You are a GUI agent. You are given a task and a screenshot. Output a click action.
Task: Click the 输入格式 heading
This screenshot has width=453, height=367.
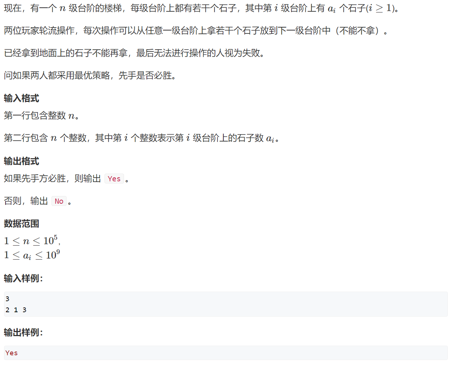(x=21, y=98)
